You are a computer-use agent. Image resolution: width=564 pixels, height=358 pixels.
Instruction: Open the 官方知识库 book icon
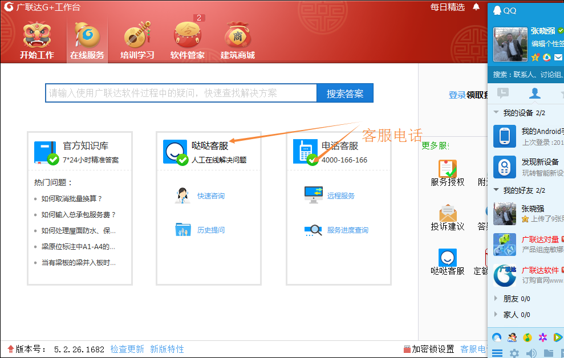click(x=46, y=152)
